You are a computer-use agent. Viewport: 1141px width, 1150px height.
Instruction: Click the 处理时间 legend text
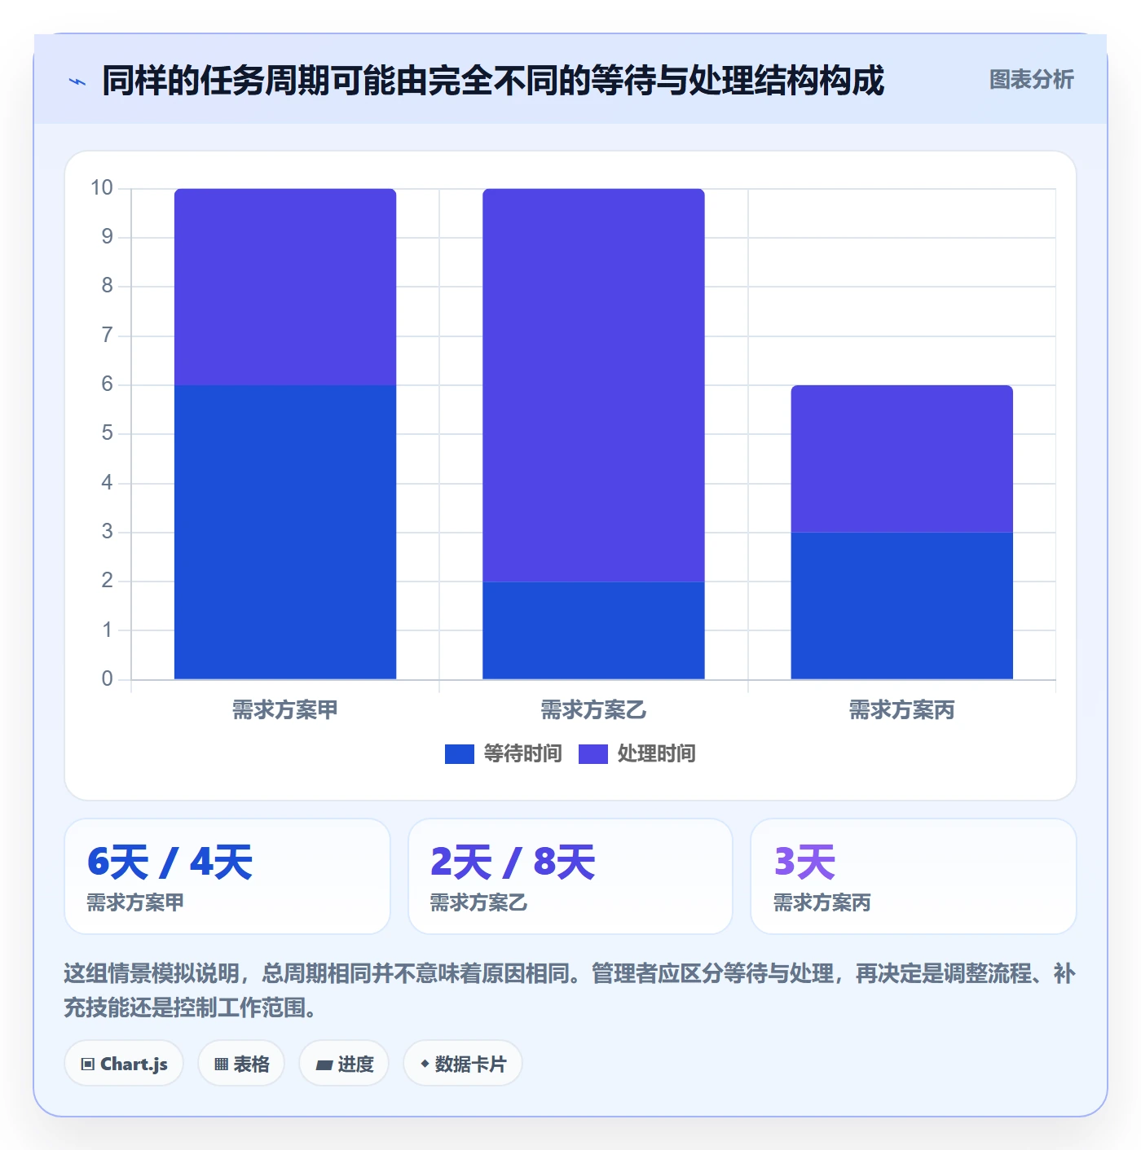click(656, 754)
